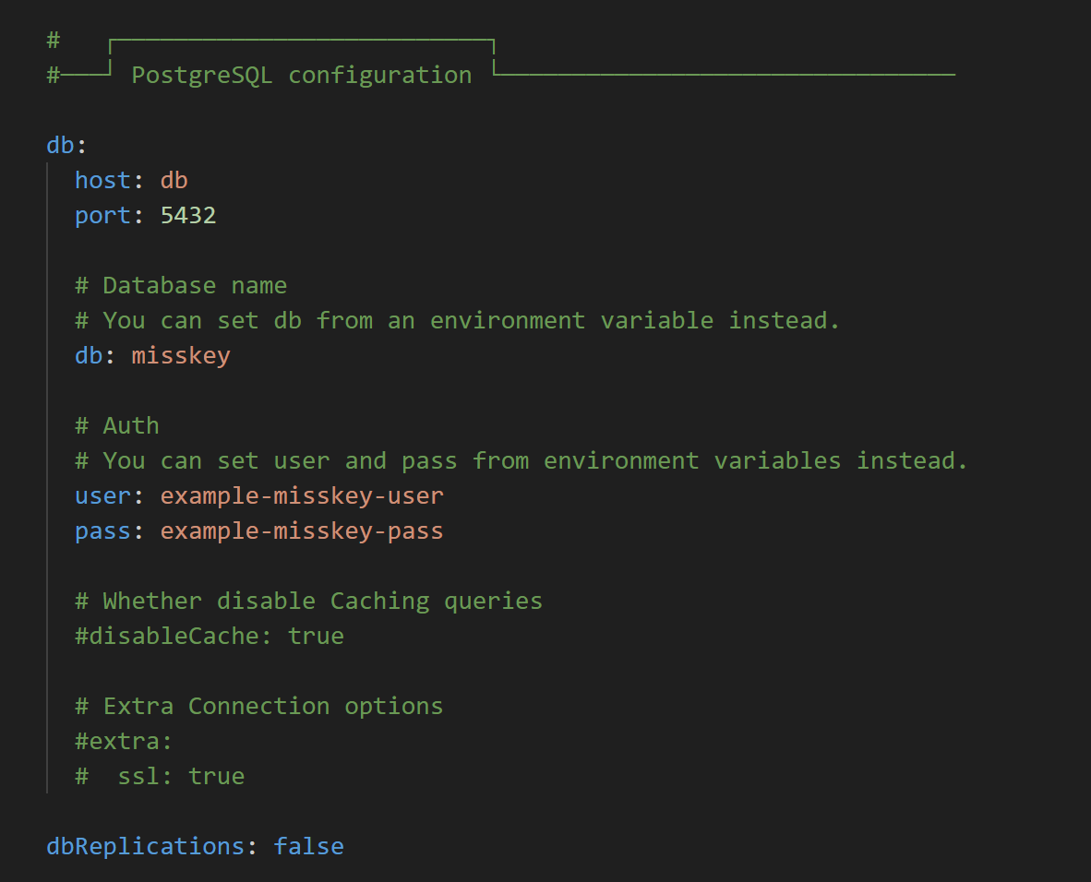Viewport: 1091px width, 882px height.
Task: Click the port number 5432
Action: [x=187, y=215]
